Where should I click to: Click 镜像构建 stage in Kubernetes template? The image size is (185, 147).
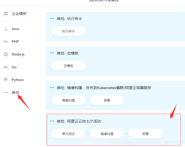point(68,100)
